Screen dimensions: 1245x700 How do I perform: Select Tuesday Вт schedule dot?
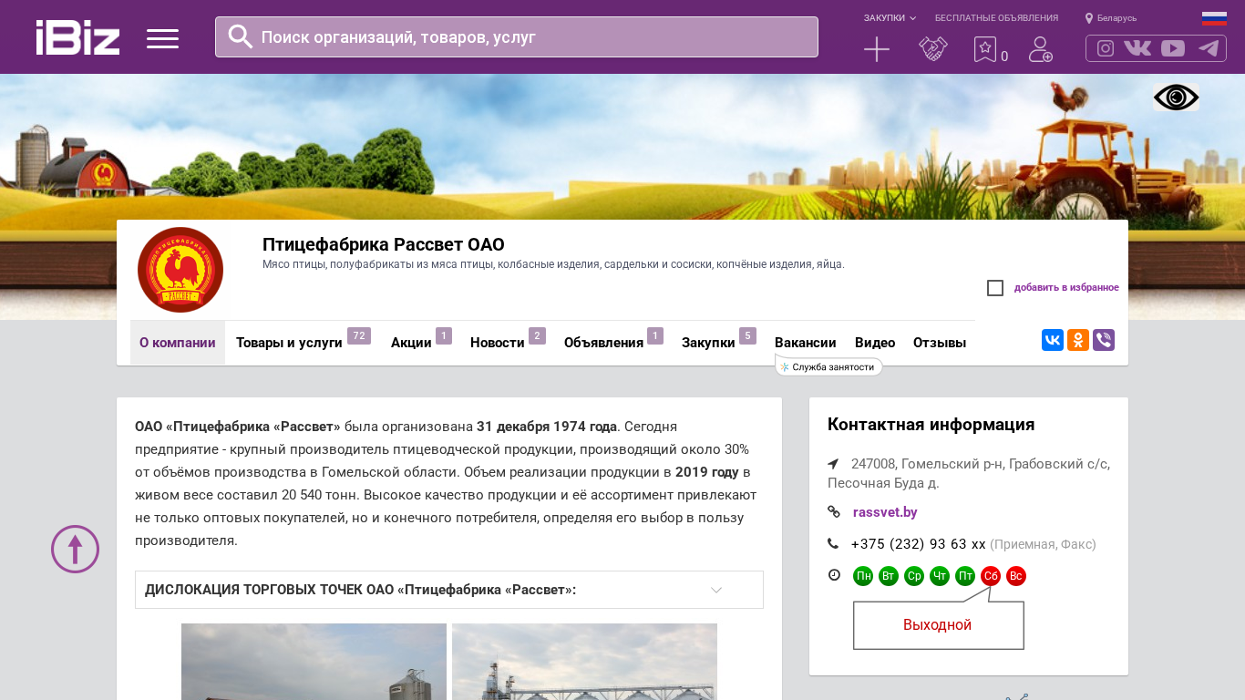point(889,576)
